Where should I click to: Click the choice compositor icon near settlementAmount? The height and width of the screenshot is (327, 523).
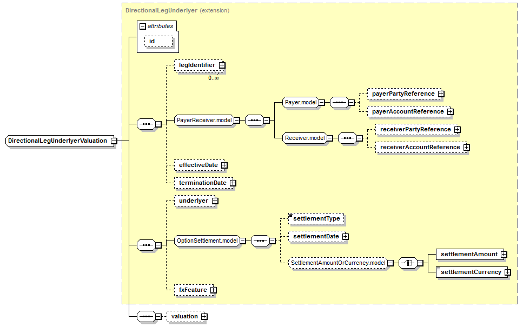click(406, 263)
